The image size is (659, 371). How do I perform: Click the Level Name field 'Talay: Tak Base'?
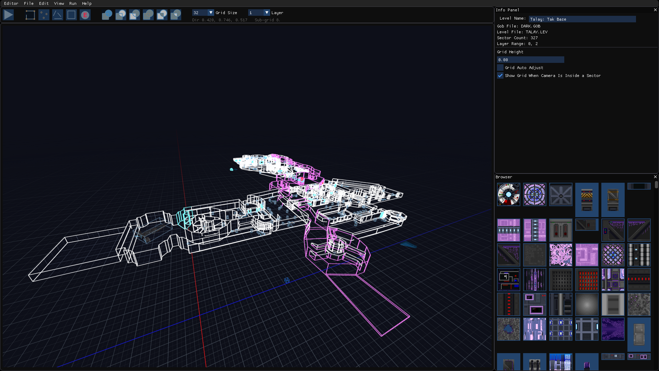pos(582,19)
